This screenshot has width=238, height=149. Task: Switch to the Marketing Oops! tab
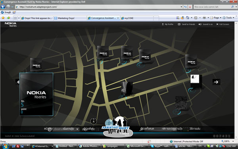pyautogui.click(x=70, y=18)
